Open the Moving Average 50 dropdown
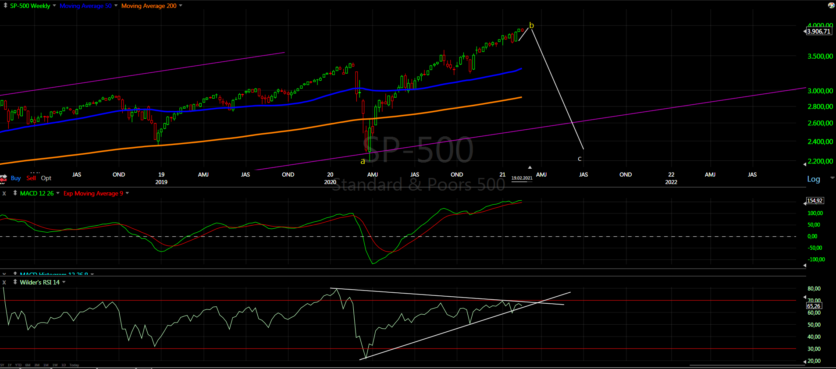 click(x=116, y=6)
